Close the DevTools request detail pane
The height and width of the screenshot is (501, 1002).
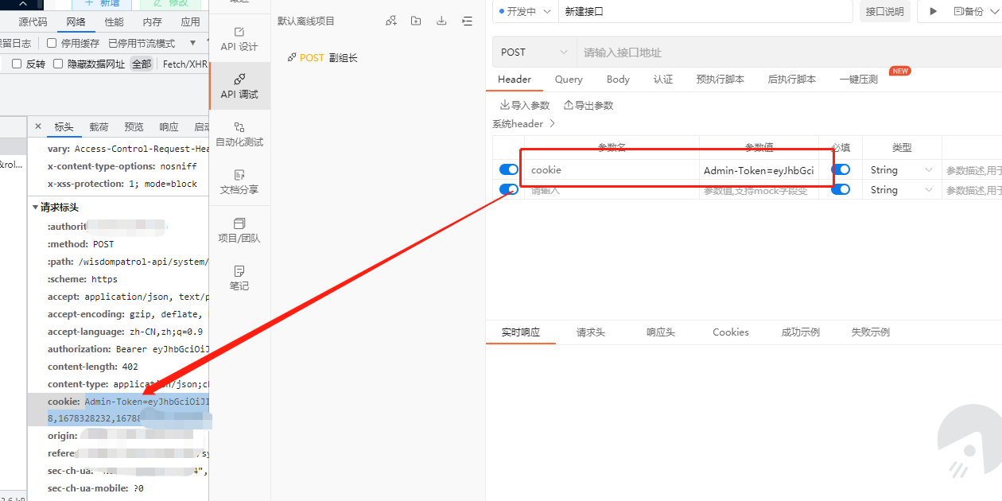38,126
